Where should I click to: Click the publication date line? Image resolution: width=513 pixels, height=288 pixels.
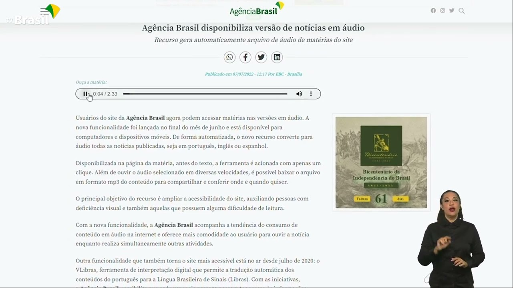pos(253,74)
